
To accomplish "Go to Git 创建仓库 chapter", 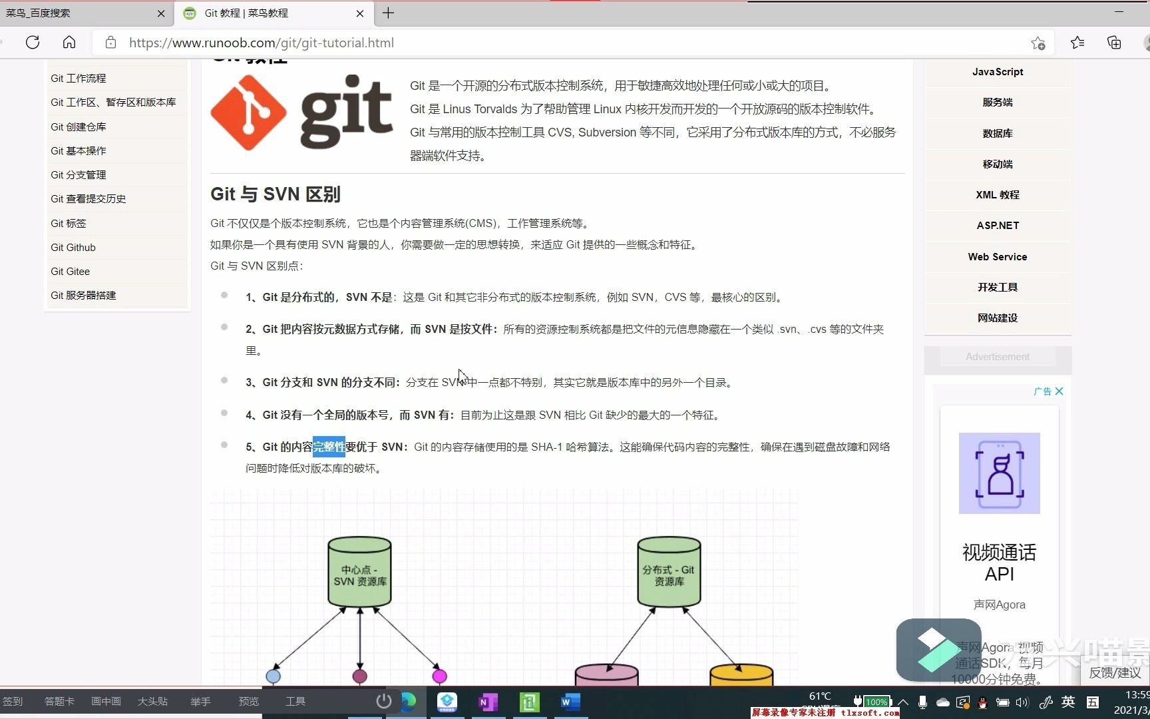I will pos(79,126).
